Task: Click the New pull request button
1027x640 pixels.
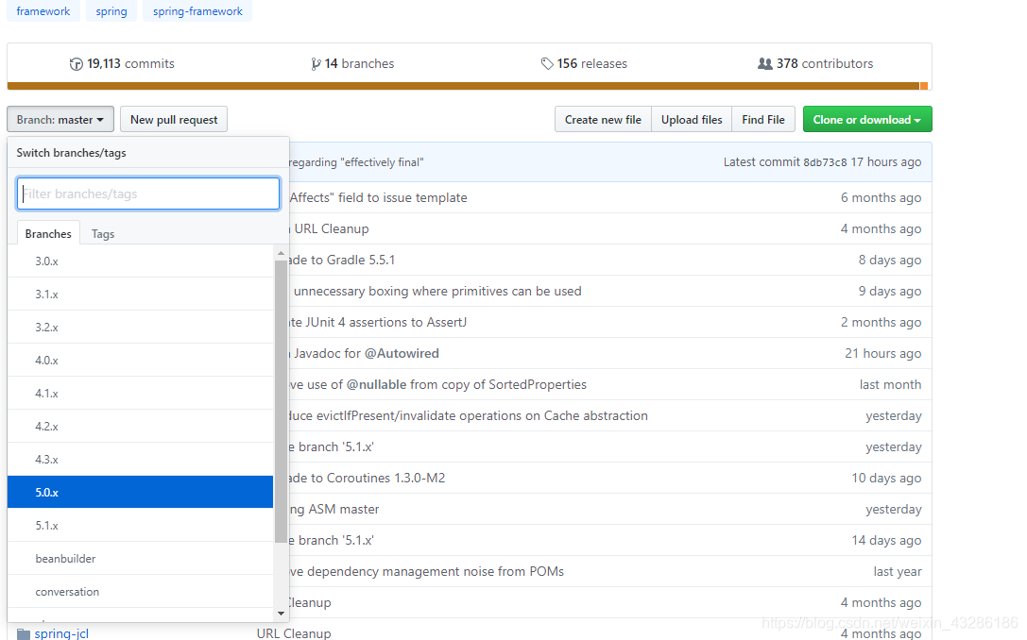Action: pos(174,120)
